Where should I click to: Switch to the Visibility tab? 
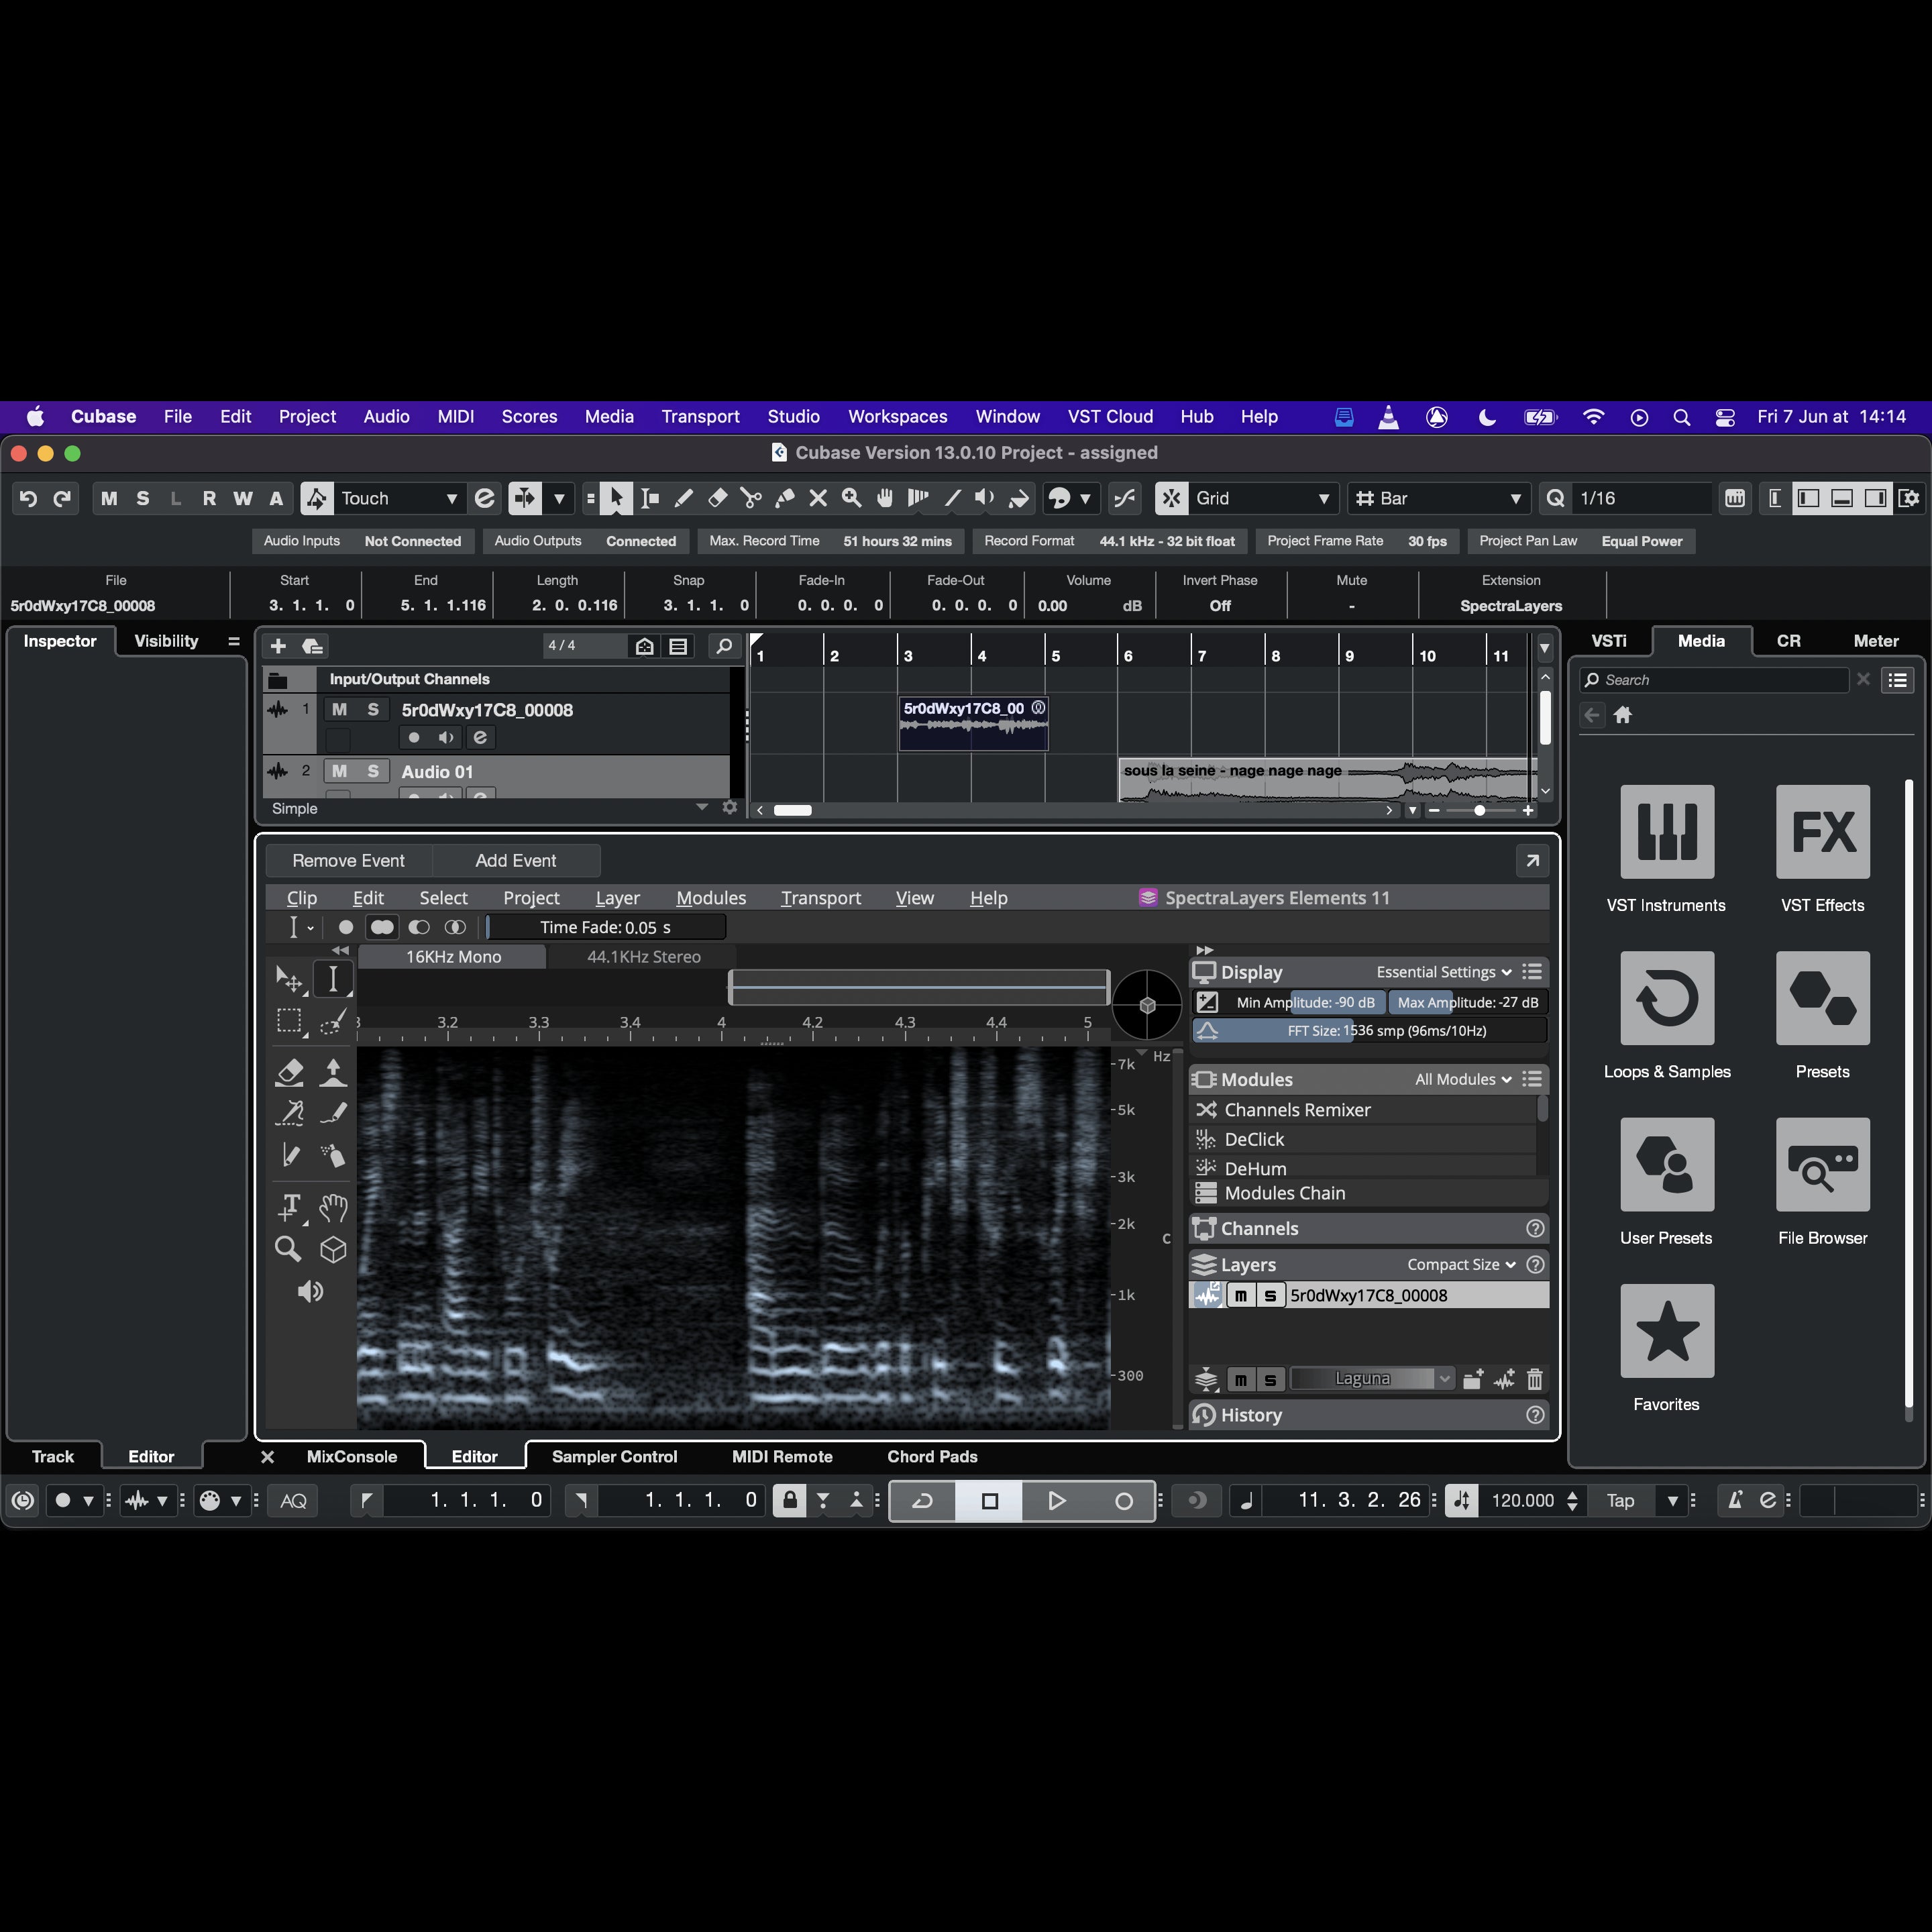[166, 641]
